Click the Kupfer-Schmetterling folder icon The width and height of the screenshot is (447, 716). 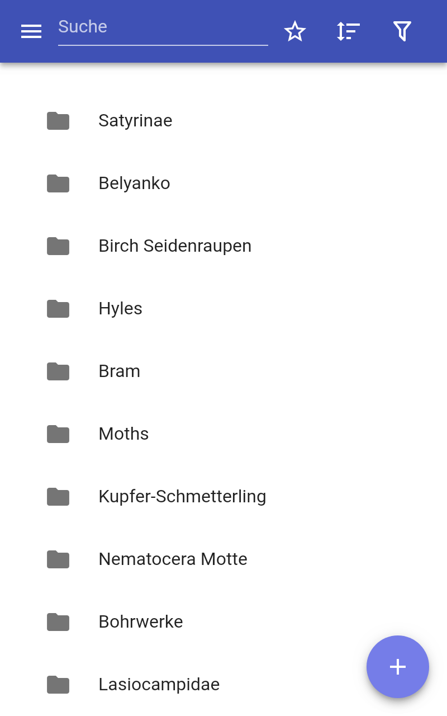(58, 497)
